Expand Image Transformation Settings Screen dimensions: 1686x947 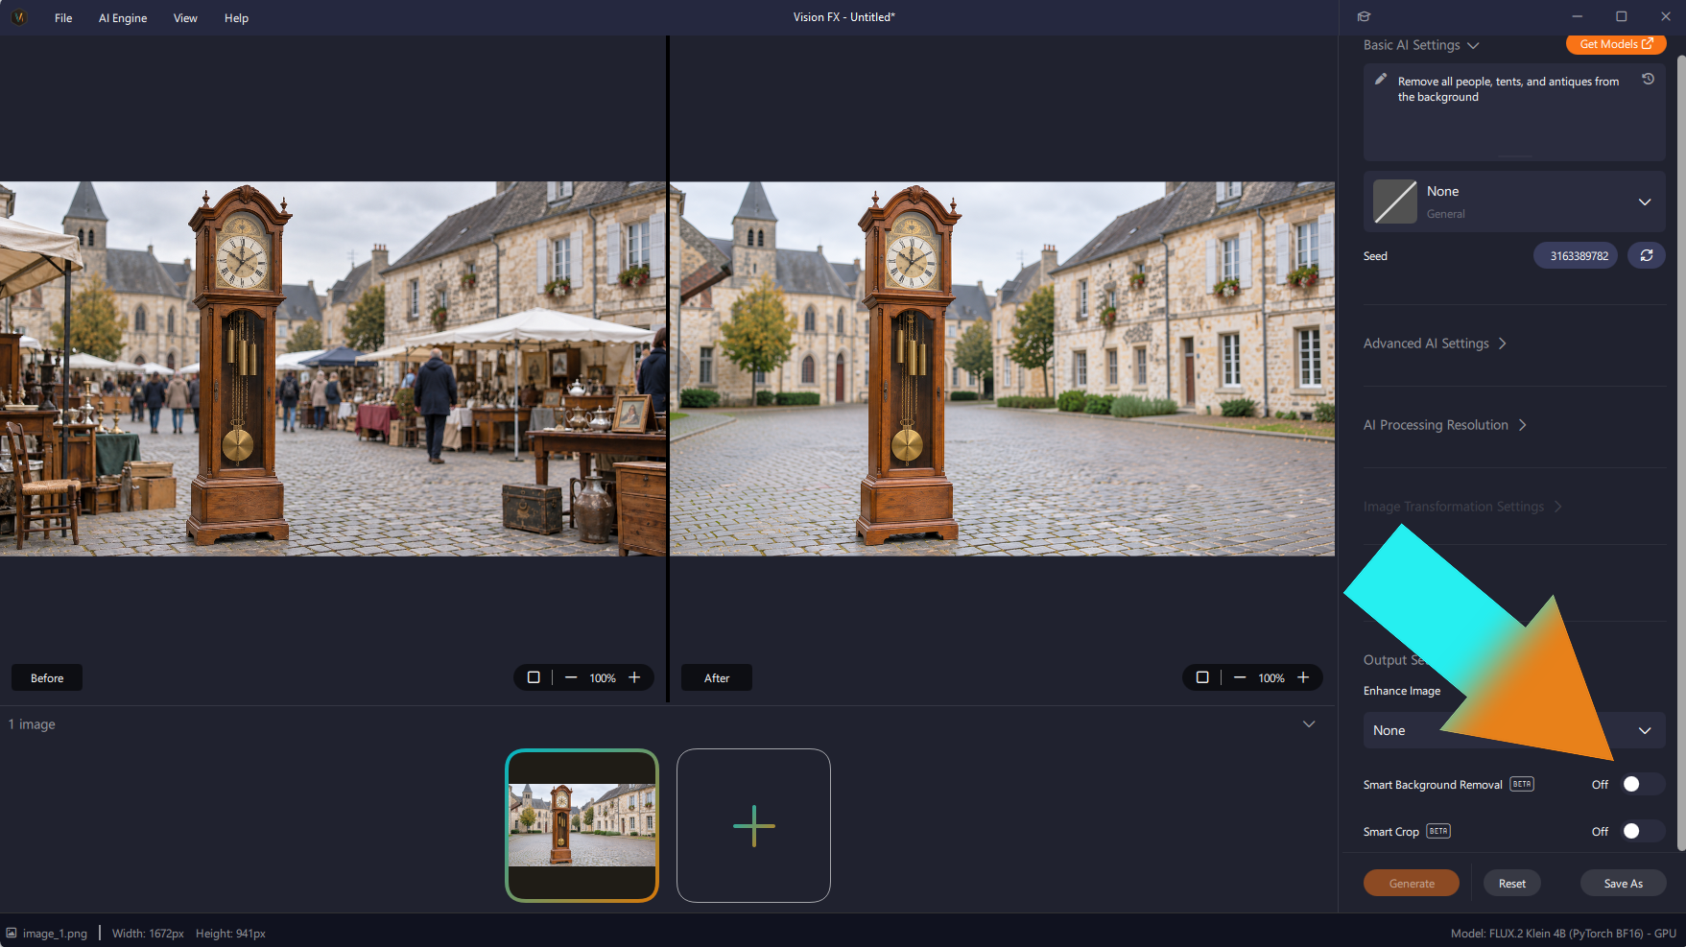1462,507
